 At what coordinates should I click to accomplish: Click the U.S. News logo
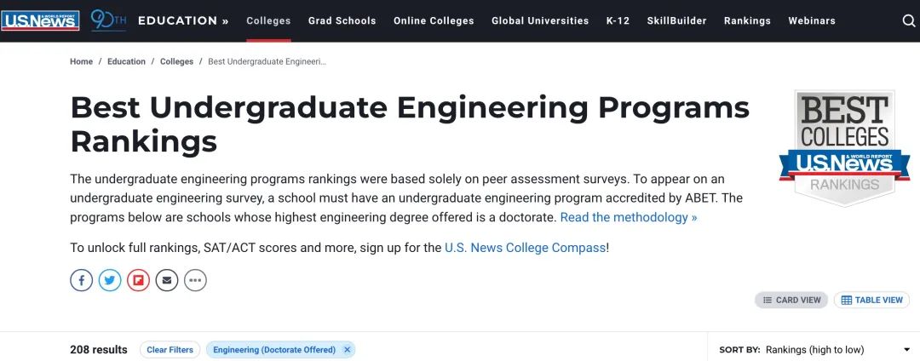pos(40,21)
